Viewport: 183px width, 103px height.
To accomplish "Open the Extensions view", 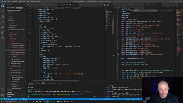I will point(3,32).
